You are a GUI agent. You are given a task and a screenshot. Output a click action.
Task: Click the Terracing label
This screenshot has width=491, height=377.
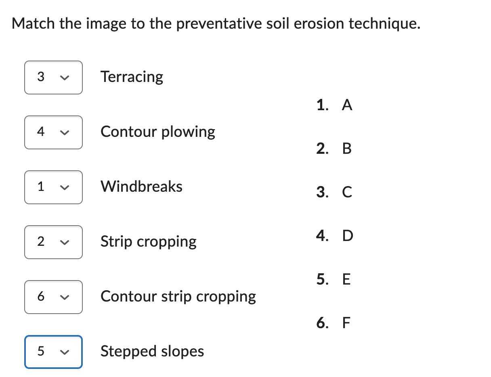132,77
